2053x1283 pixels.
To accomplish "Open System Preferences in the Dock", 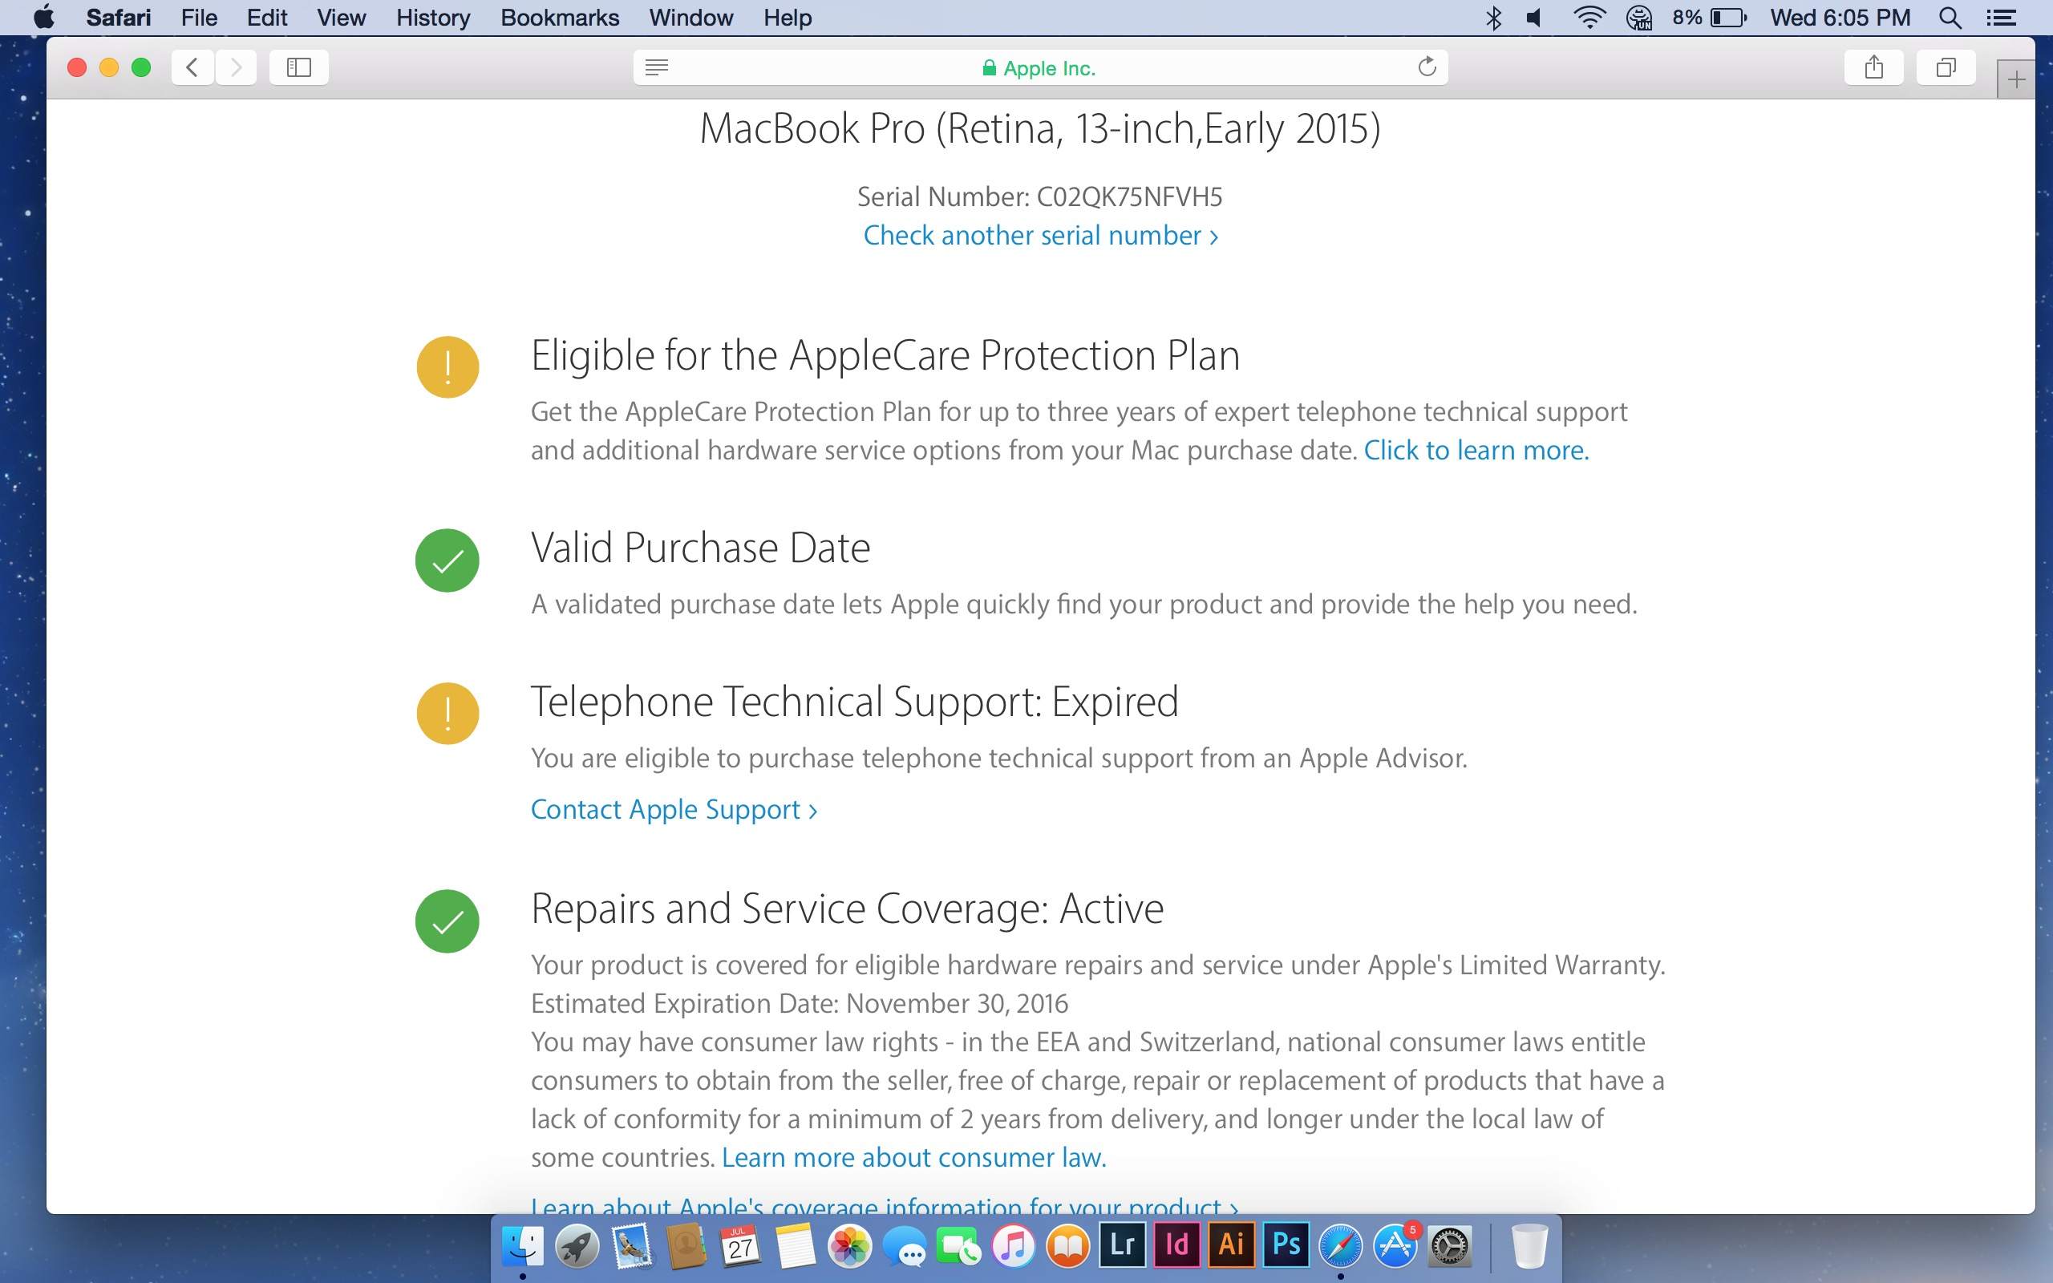I will pos(1450,1245).
